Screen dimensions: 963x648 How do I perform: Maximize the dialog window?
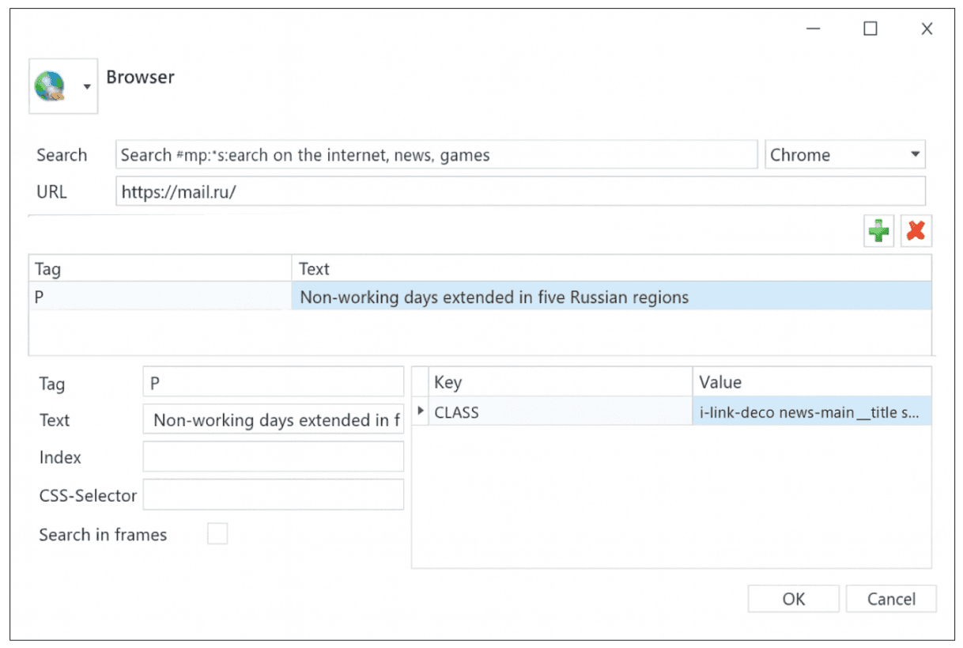870,29
